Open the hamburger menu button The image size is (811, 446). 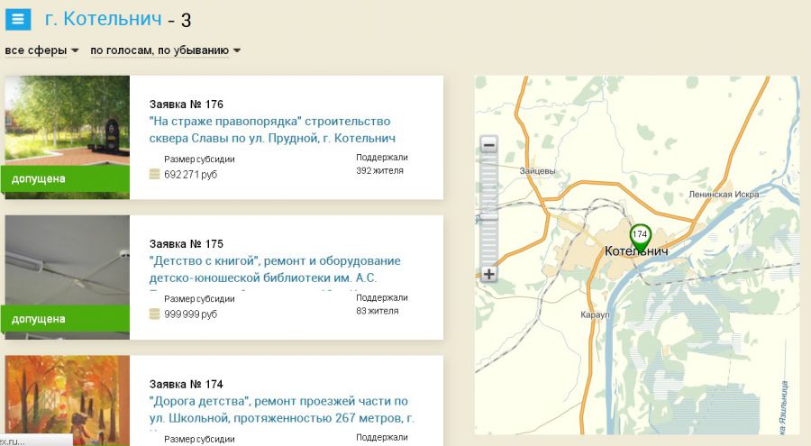click(x=18, y=19)
